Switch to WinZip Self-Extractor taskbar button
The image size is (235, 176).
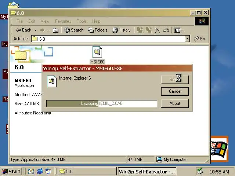click(147, 172)
